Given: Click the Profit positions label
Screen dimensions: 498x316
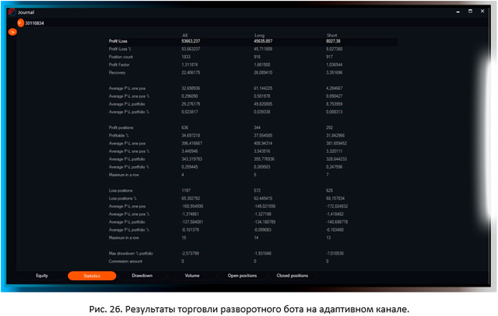Looking at the screenshot, I should [121, 128].
